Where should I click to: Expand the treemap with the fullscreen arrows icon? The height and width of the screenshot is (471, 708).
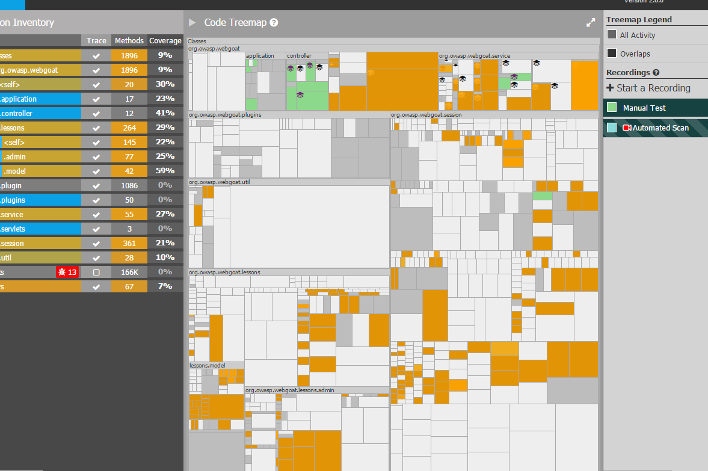point(591,23)
